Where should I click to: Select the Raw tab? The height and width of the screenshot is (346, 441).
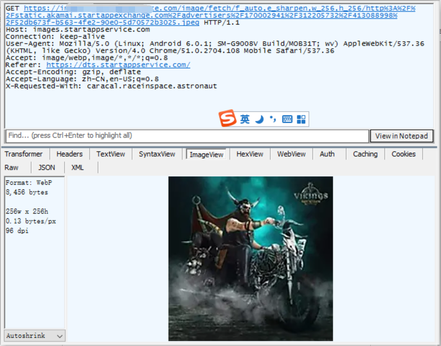click(12, 168)
